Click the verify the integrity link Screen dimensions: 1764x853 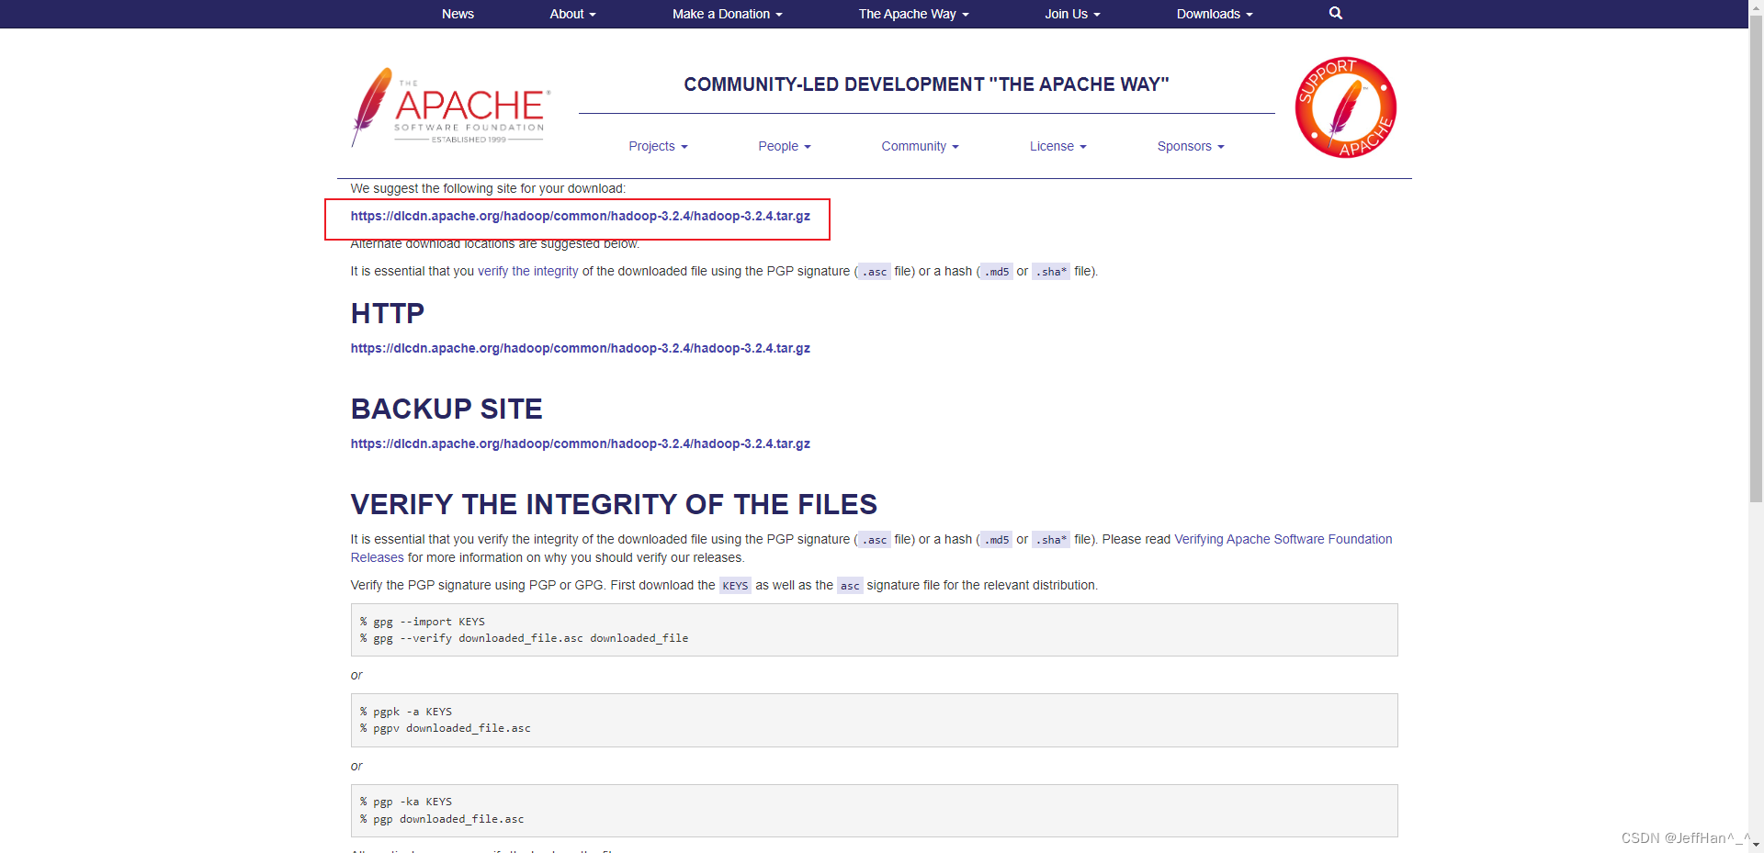[528, 271]
